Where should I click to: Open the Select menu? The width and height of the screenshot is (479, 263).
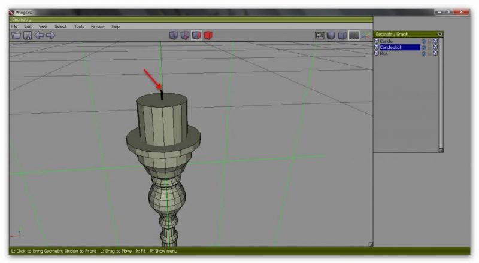[x=60, y=26]
